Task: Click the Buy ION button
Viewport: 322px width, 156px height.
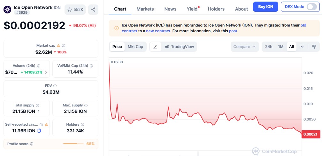Action: (x=265, y=7)
